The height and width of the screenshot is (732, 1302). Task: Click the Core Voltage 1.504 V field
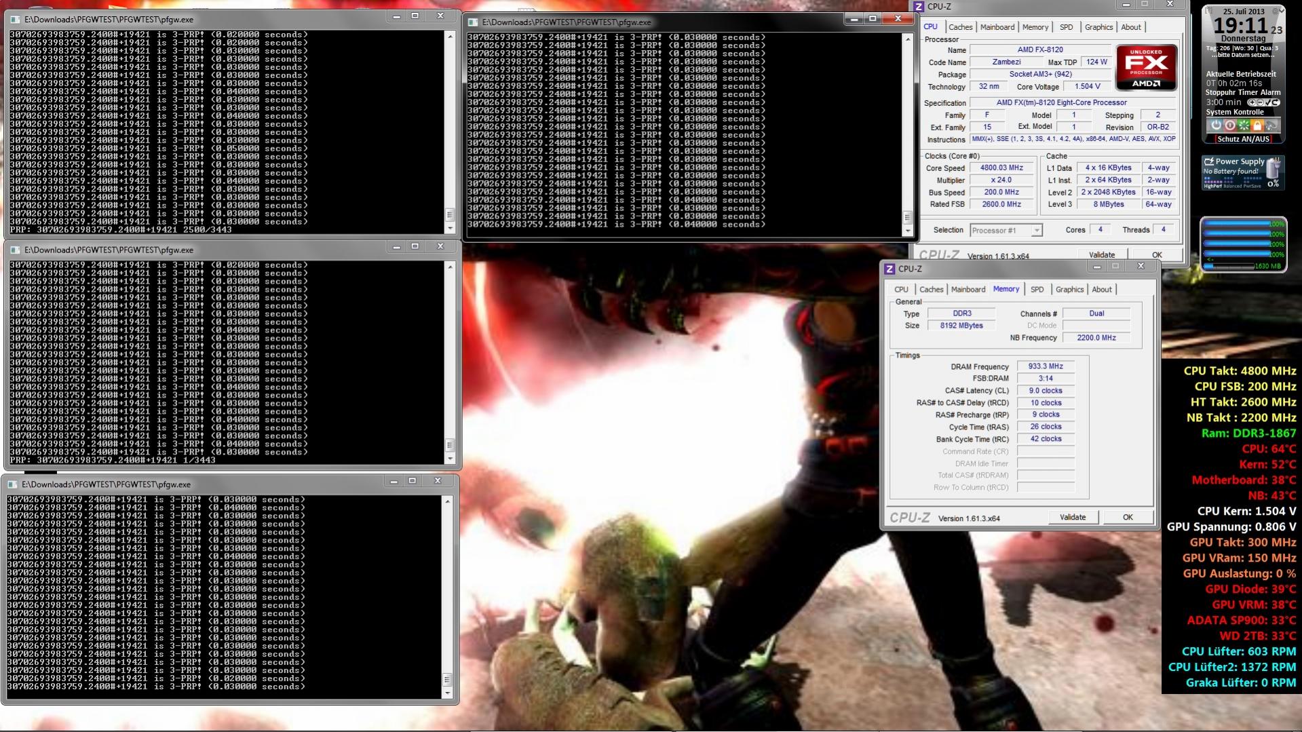pos(1088,87)
